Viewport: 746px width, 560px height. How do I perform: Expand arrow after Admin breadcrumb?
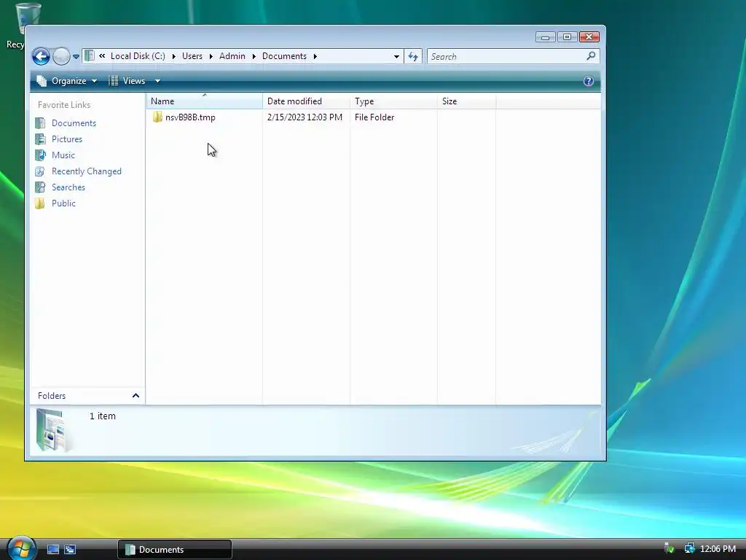point(254,56)
